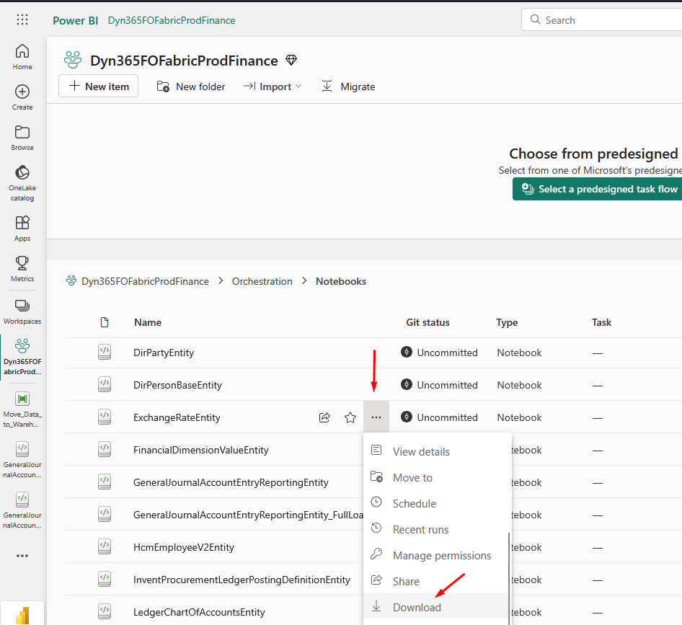Click the search magnifier icon
Screen dimensions: 682x625
536,19
